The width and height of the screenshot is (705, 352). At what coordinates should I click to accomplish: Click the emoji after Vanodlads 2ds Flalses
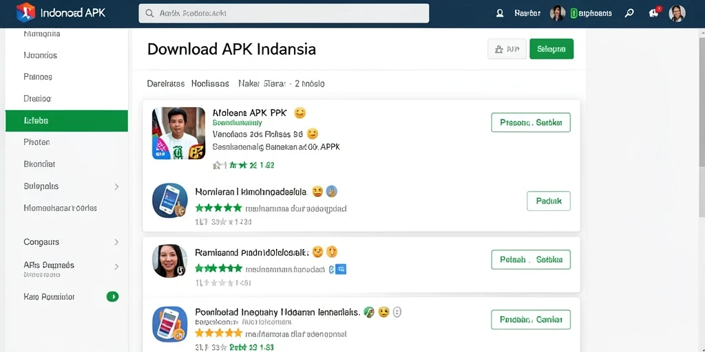coord(312,134)
